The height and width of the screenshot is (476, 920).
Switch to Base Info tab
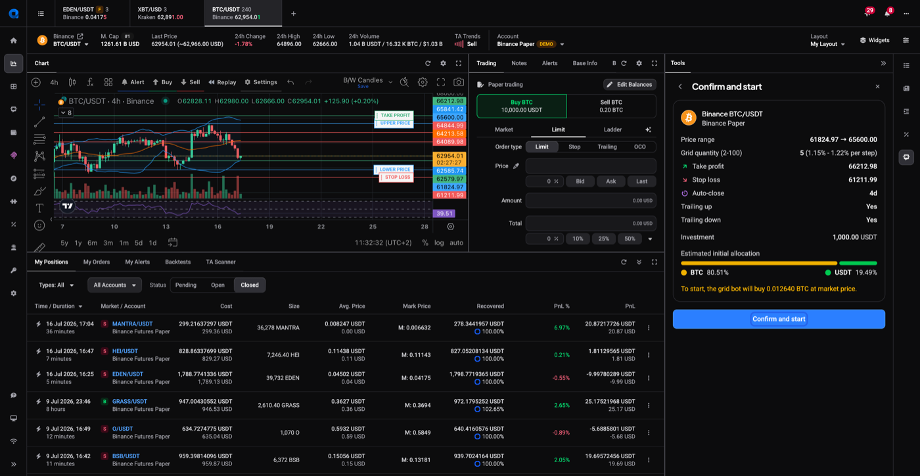tap(585, 63)
